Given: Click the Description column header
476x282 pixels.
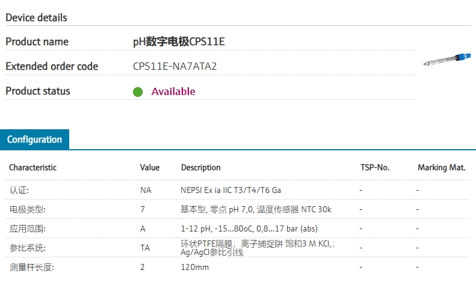Looking at the screenshot, I should pos(200,168).
